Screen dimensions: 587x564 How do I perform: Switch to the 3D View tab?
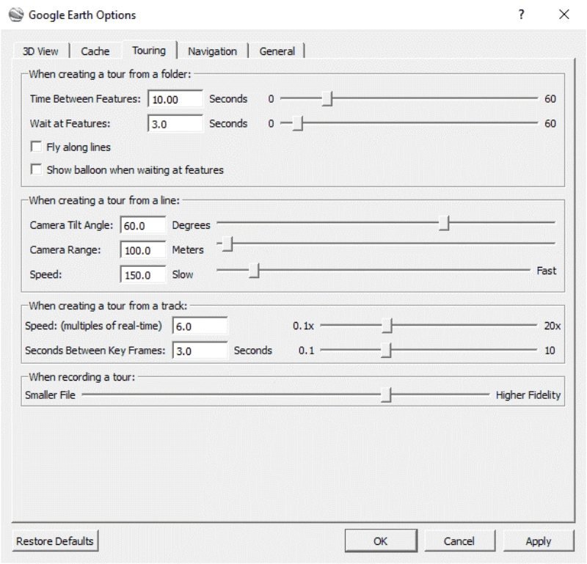coord(40,51)
